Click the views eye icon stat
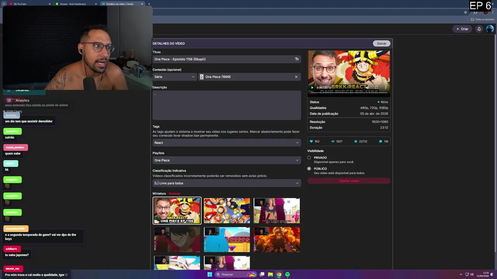497x279 pixels. (x=333, y=141)
